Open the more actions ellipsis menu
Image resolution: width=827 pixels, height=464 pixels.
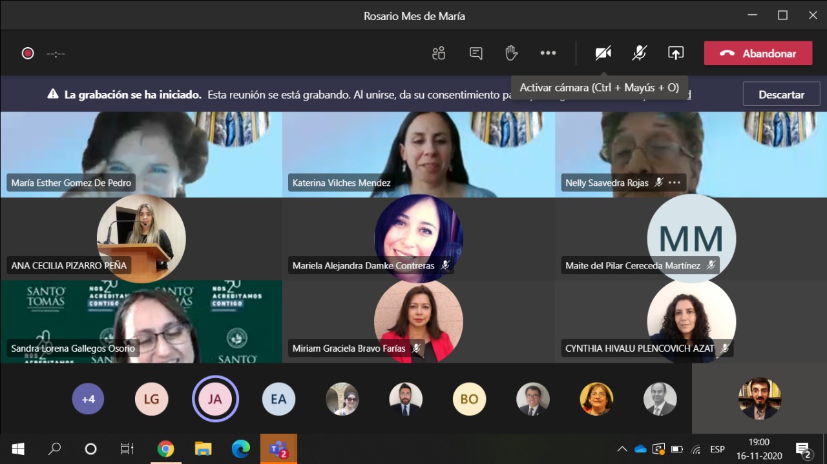[x=548, y=54]
